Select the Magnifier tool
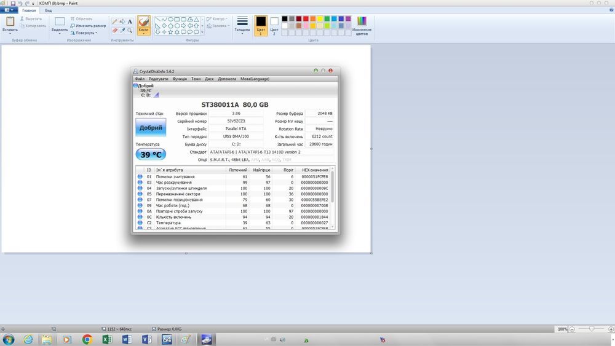Viewport: 615px width, 346px height. pyautogui.click(x=130, y=30)
